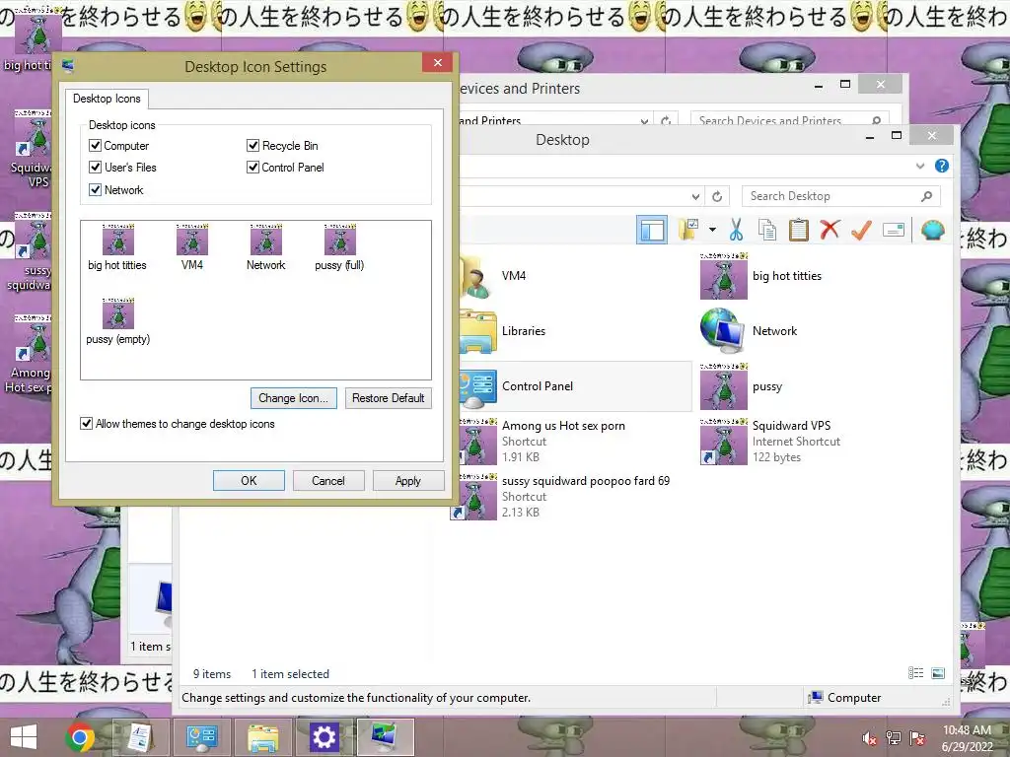1010x757 pixels.
Task: Select the pussy (full) icon preview
Action: pyautogui.click(x=339, y=247)
